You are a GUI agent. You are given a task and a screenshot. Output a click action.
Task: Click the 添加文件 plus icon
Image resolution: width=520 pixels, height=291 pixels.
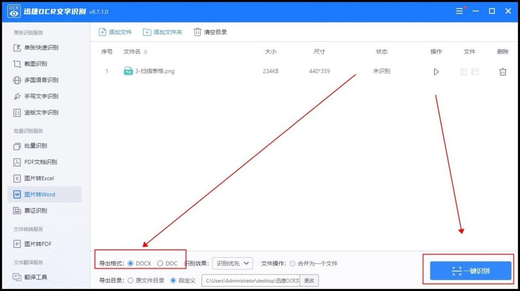tap(102, 32)
